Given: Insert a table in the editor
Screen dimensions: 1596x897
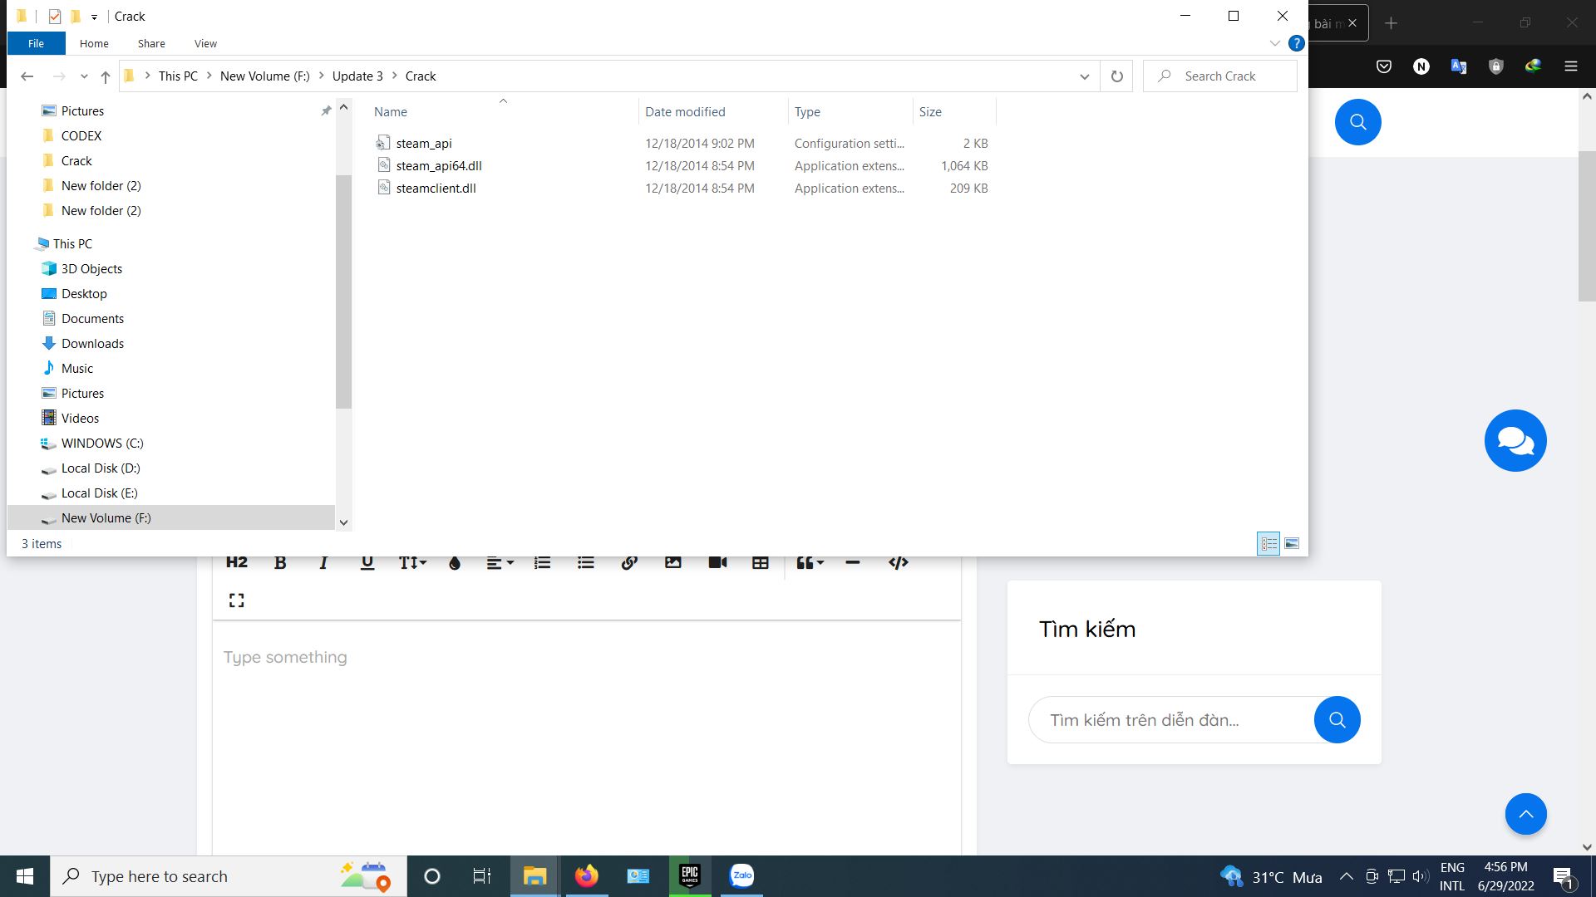Looking at the screenshot, I should click(760, 562).
